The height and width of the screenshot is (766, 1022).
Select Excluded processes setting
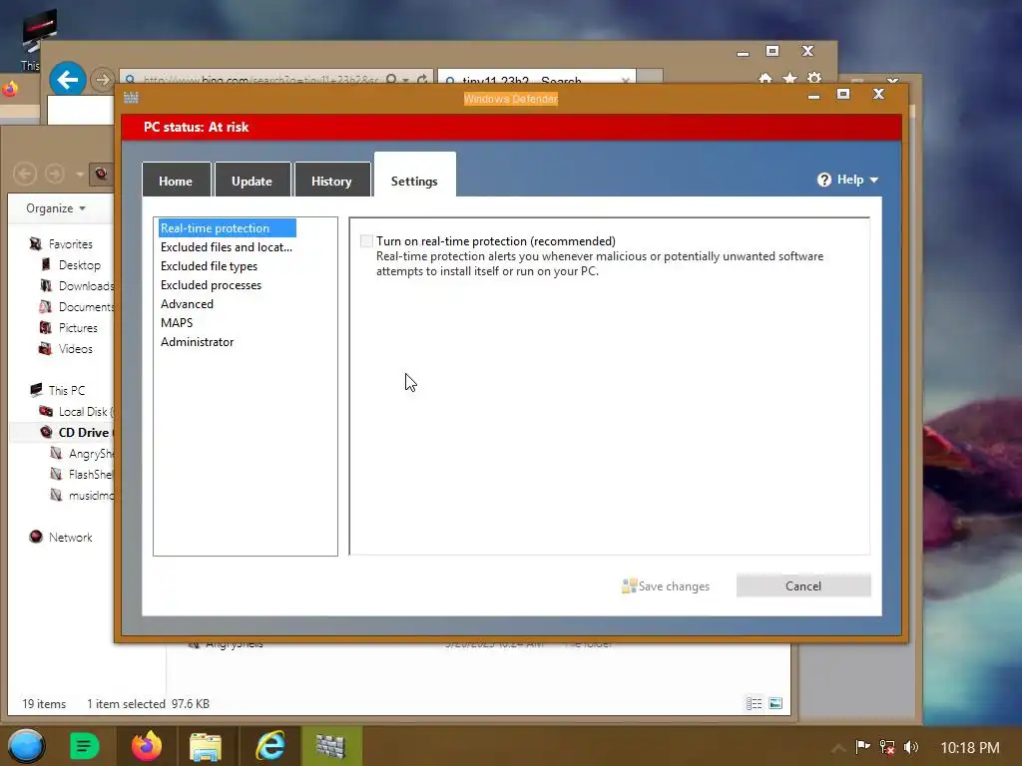pos(212,284)
